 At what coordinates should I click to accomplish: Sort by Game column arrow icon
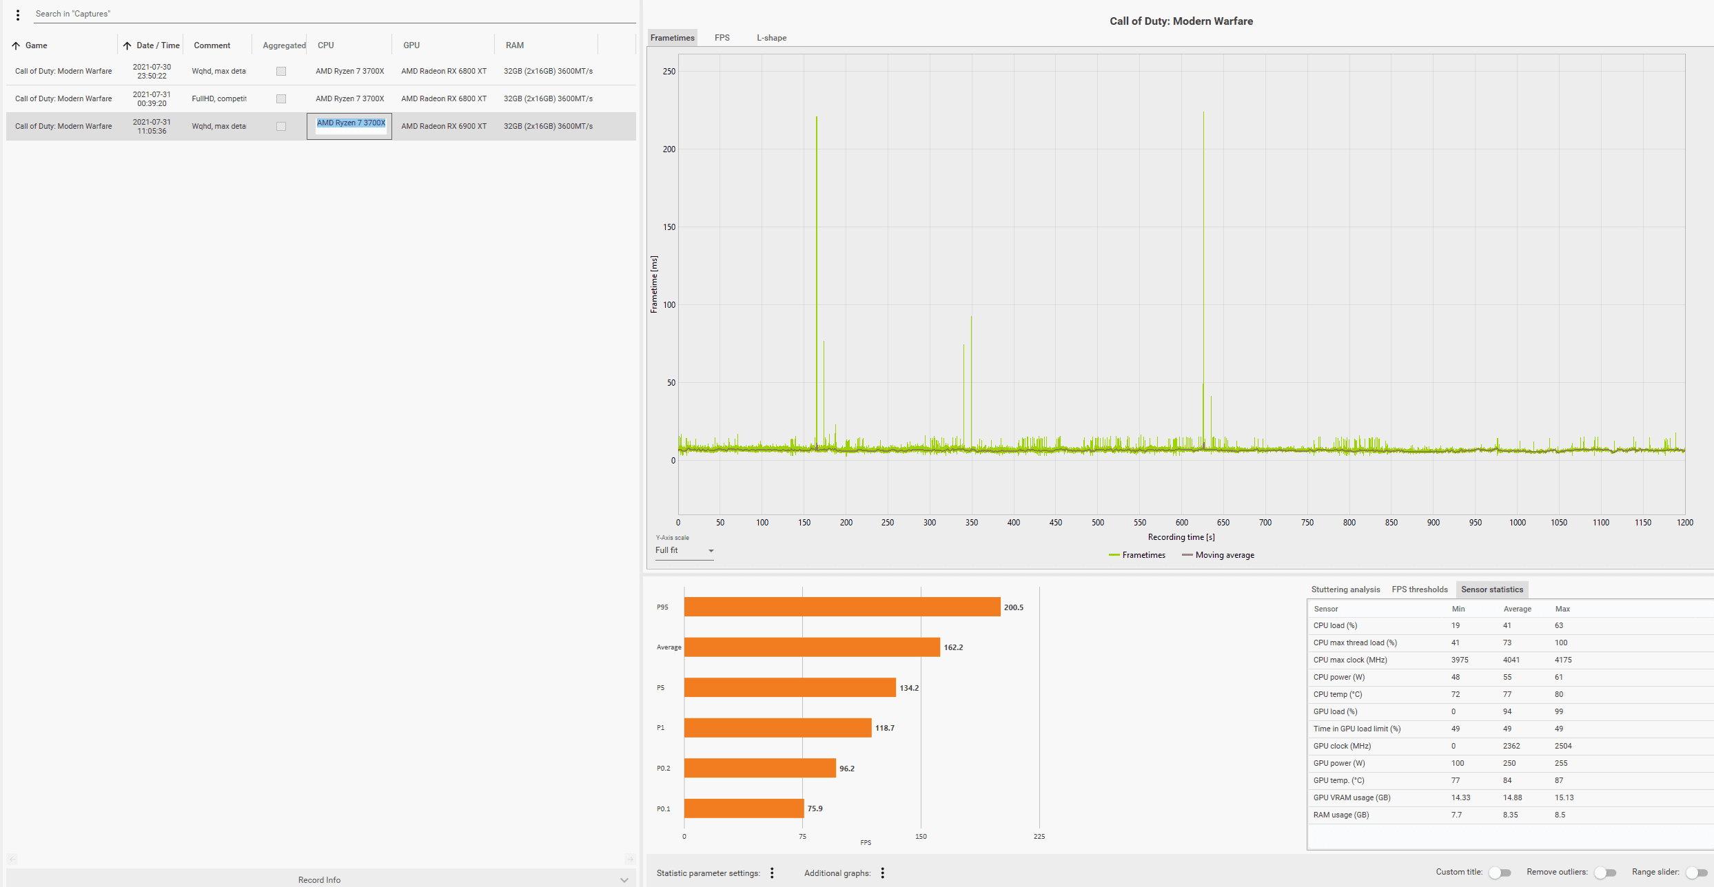[x=16, y=46]
